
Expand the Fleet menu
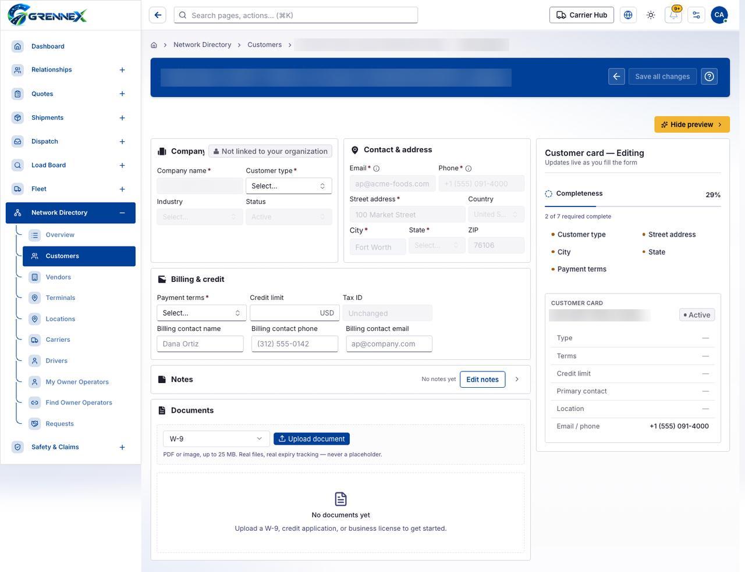pyautogui.click(x=122, y=189)
